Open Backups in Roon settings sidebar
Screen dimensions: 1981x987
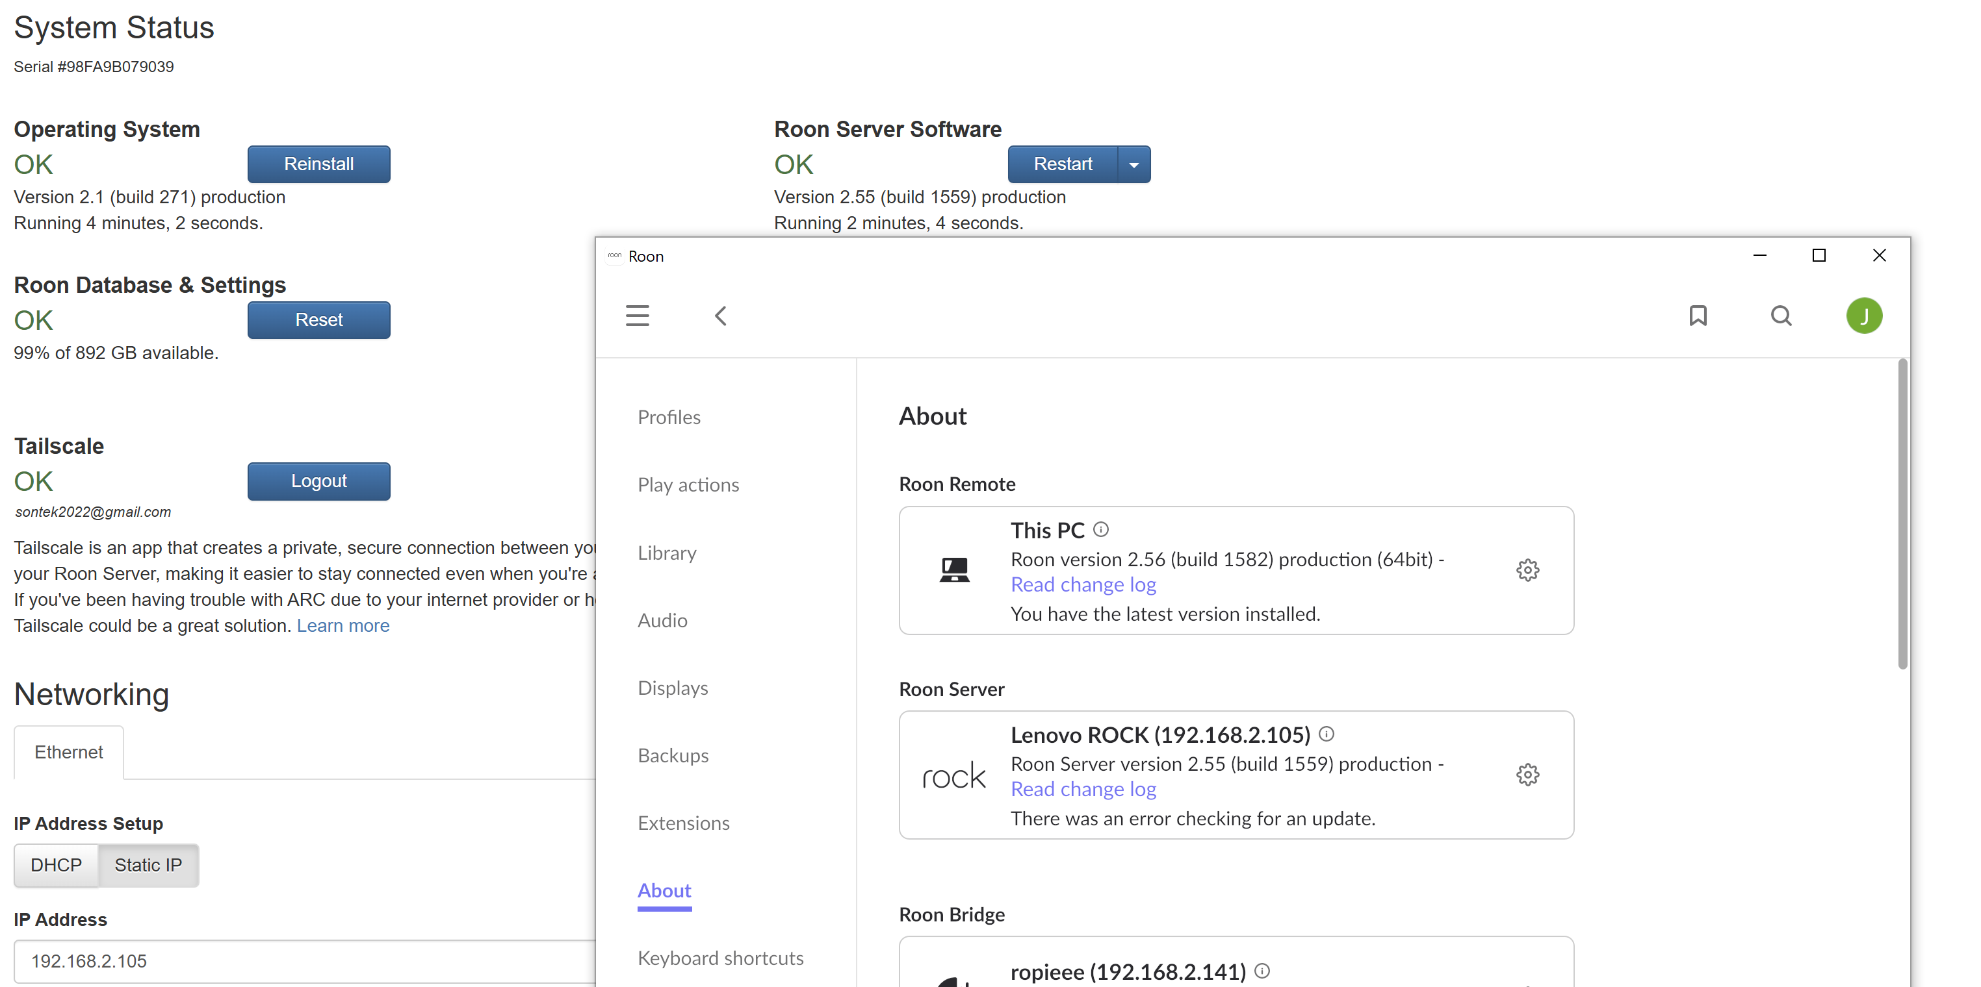tap(673, 755)
